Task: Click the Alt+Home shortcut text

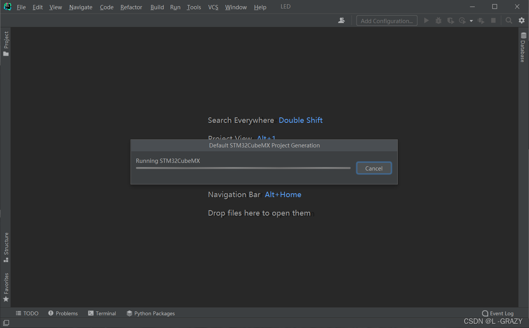Action: coord(283,194)
